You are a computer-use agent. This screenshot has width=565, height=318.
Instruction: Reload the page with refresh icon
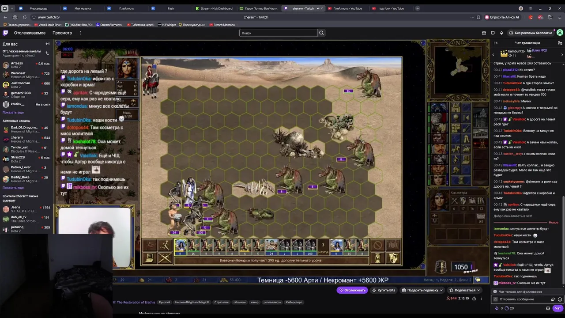tap(25, 17)
